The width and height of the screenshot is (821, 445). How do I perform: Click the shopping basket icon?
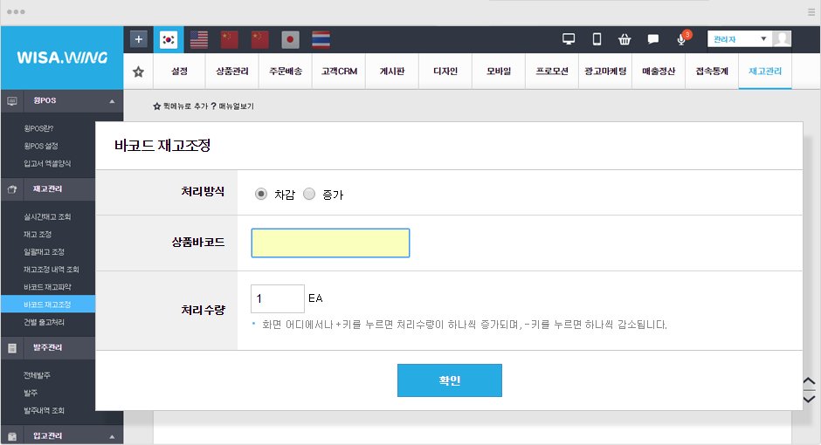tap(624, 39)
